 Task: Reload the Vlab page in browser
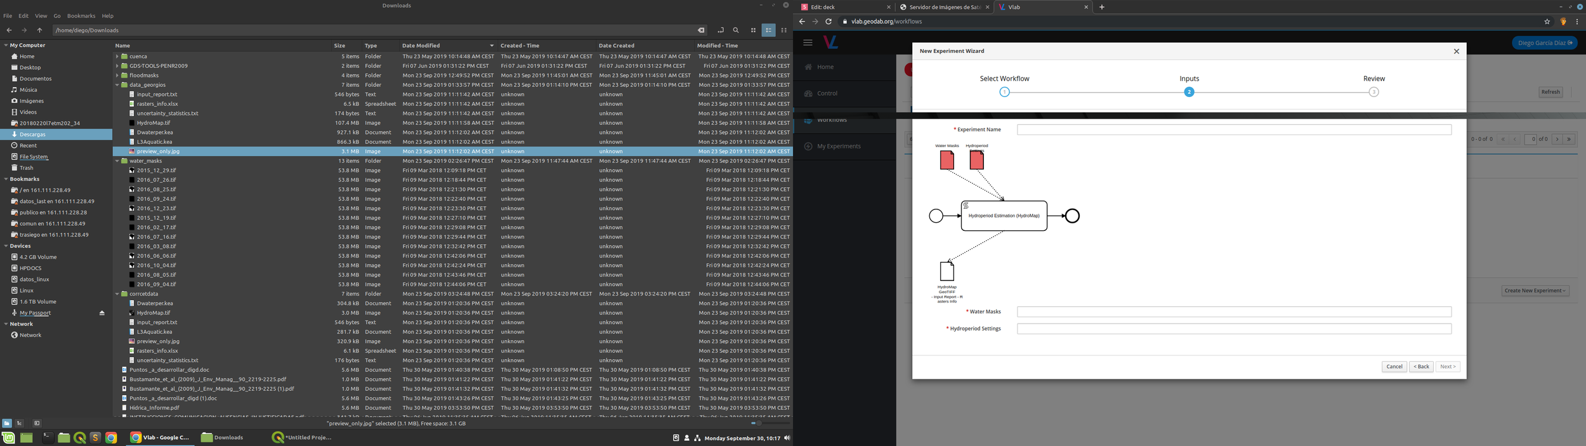[x=829, y=22]
